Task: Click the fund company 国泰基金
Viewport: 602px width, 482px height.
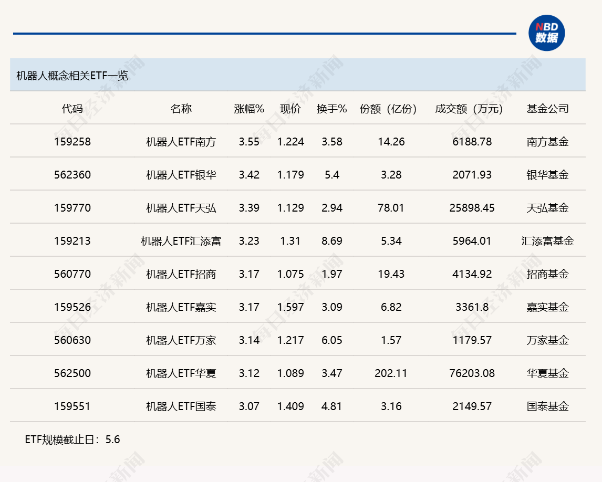Action: click(x=547, y=406)
